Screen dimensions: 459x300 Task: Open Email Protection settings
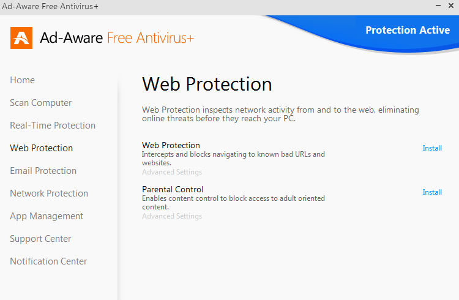[x=43, y=170]
